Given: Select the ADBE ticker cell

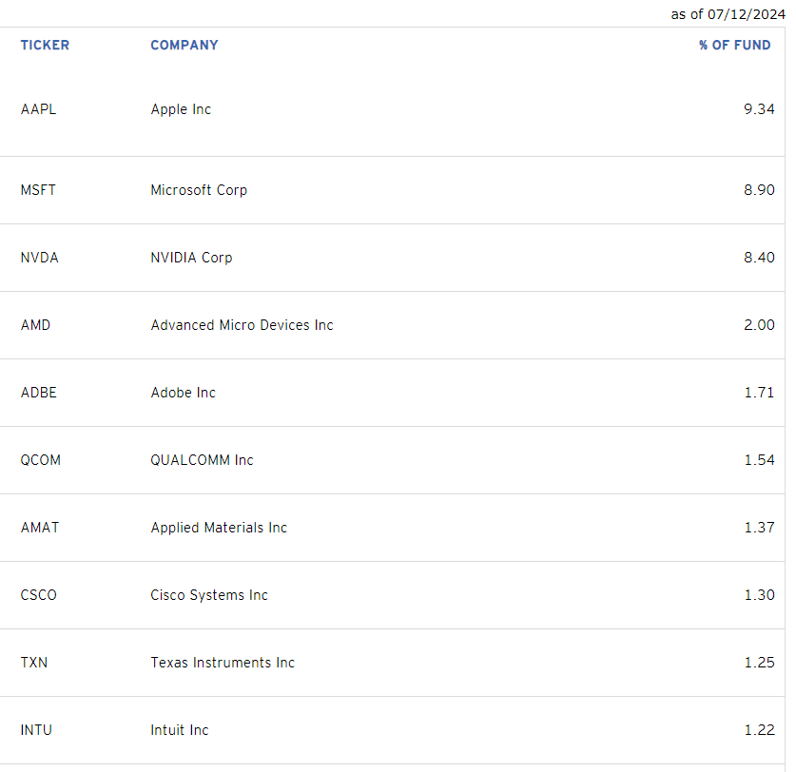Looking at the screenshot, I should click(39, 393).
